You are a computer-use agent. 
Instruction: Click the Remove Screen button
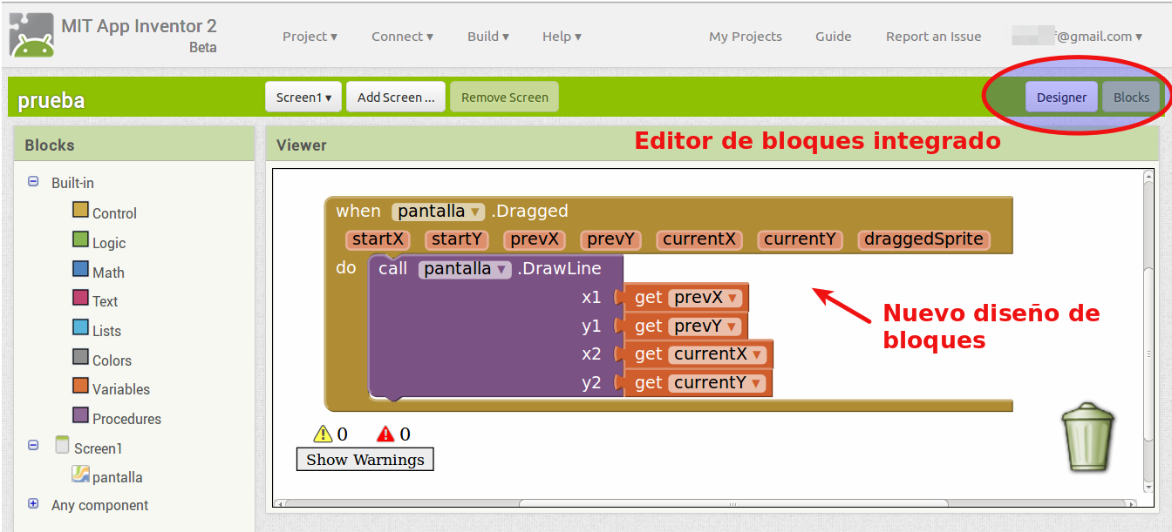coord(504,97)
